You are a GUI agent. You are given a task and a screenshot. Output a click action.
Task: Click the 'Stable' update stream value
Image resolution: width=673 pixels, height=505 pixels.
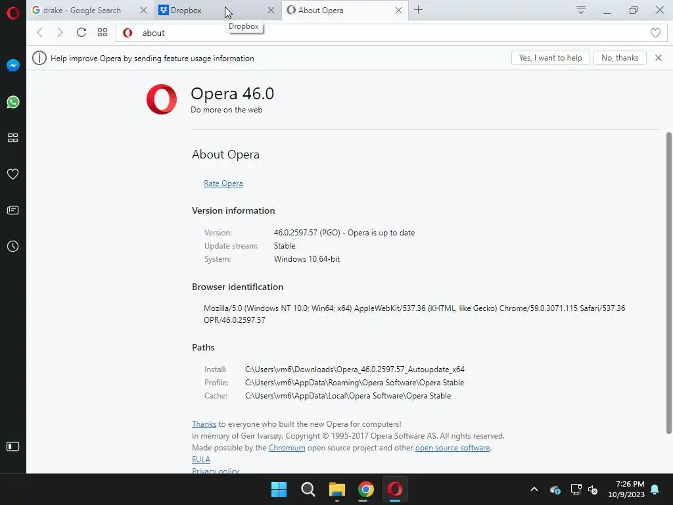[285, 246]
